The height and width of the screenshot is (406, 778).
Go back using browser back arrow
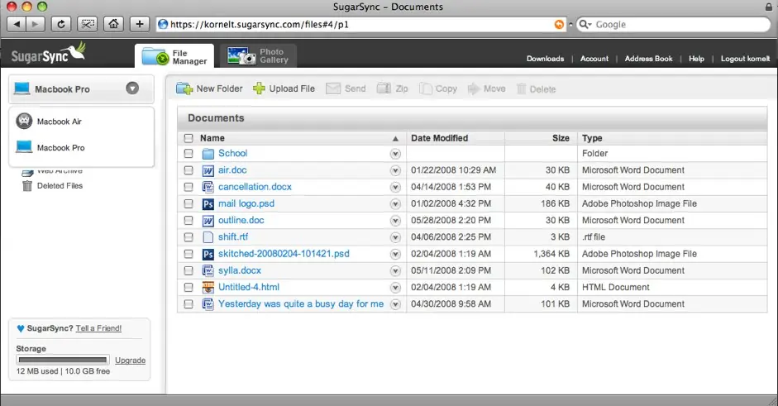17,24
